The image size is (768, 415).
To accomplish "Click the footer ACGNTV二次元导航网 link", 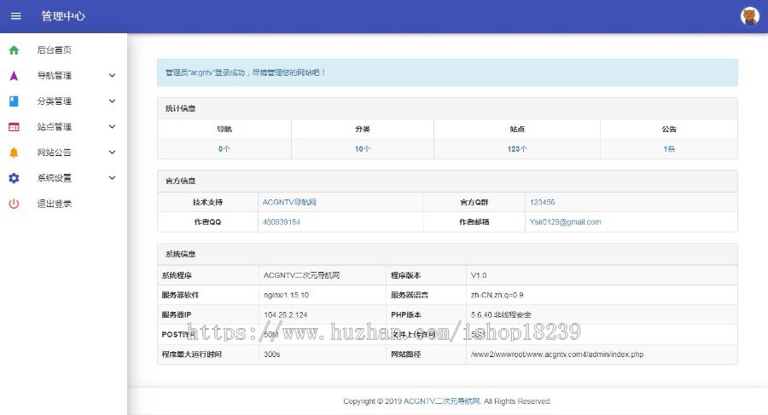I will click(442, 401).
